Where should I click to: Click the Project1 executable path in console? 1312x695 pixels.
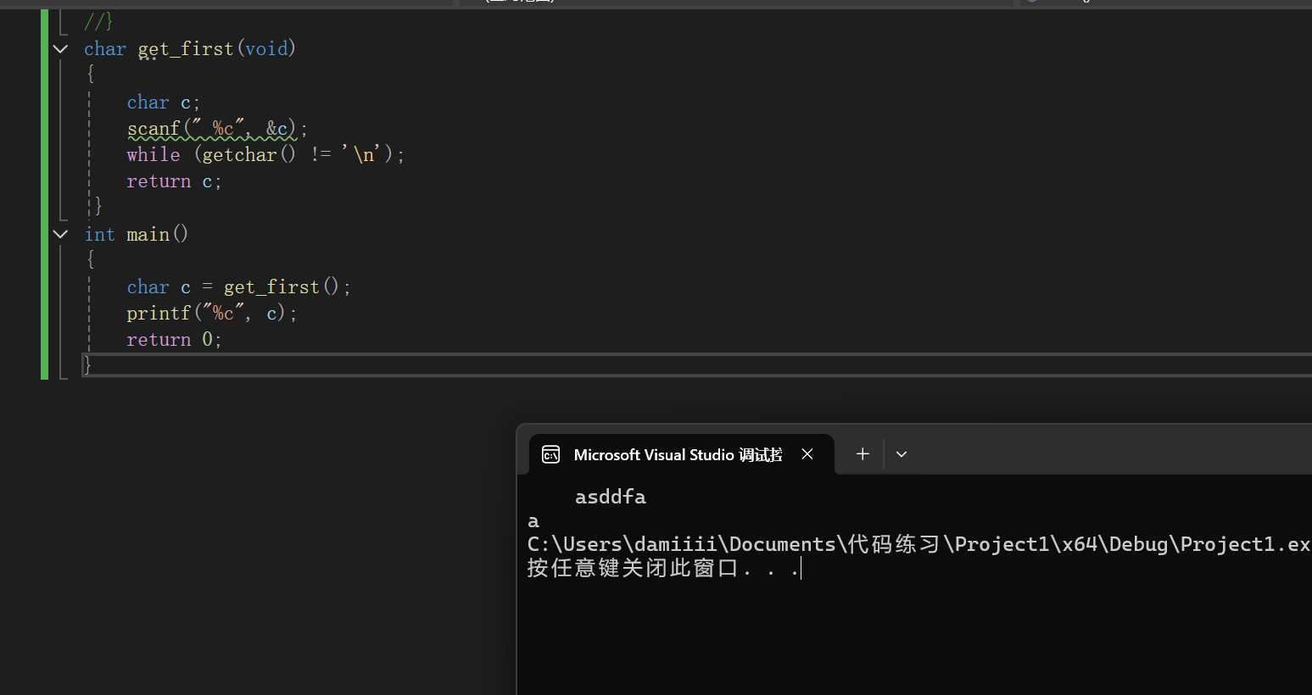(x=919, y=544)
